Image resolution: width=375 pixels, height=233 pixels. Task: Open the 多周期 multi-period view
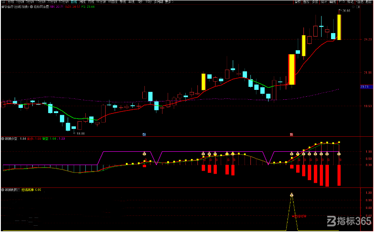tap(158, 2)
